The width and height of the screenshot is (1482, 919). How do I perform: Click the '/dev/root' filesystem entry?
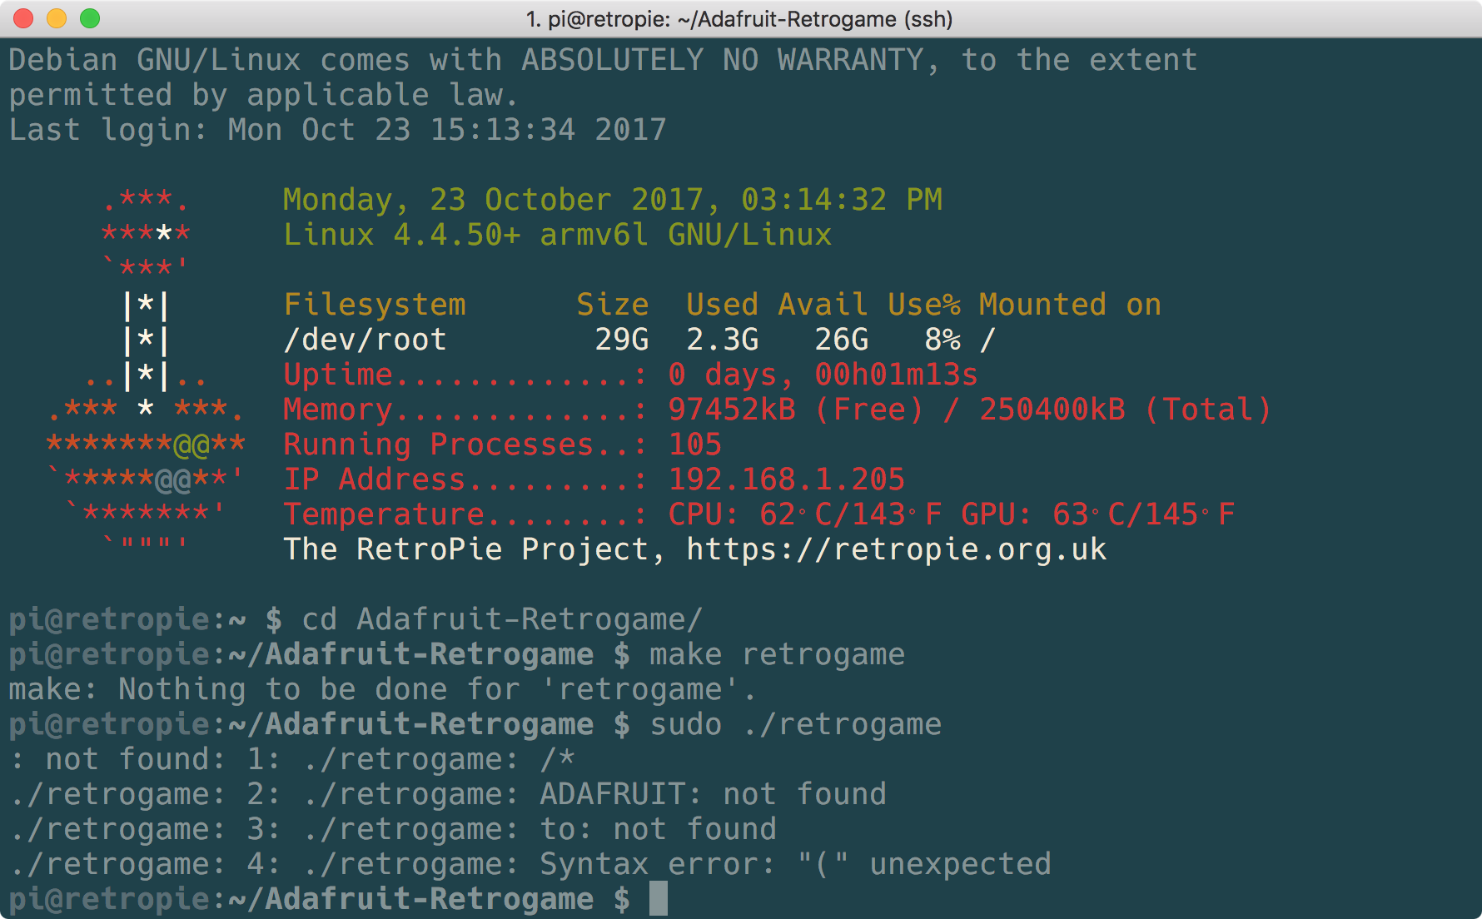366,340
